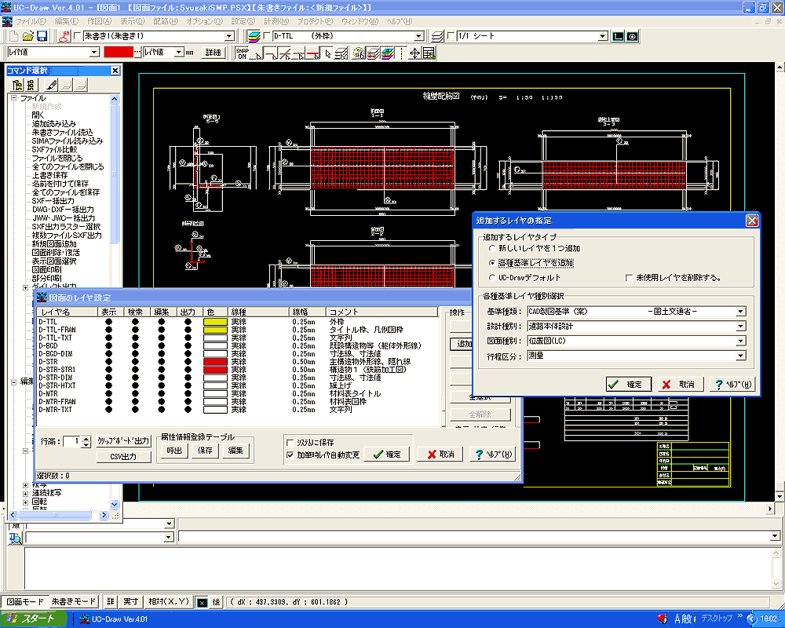Click the sheet icon beside 1/1 シート
The height and width of the screenshot is (628, 785).
pyautogui.click(x=438, y=36)
